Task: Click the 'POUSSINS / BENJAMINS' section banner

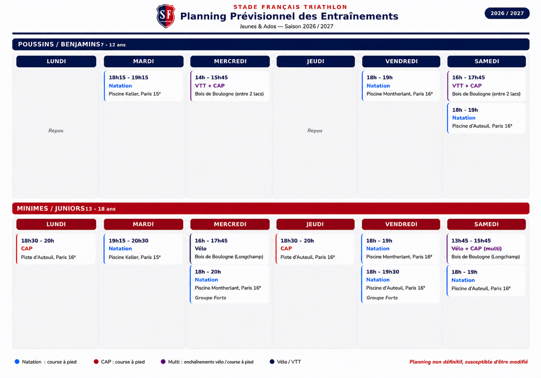Action: coord(271,44)
